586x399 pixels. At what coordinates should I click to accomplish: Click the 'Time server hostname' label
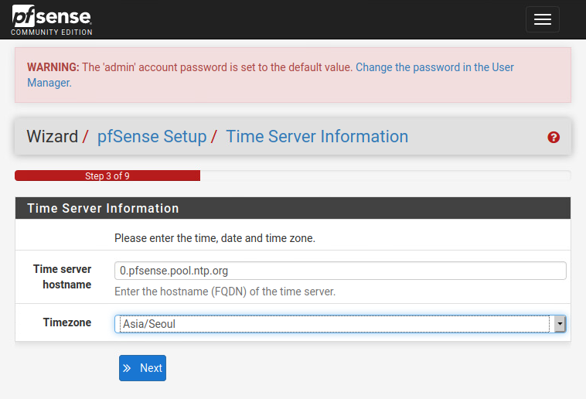point(62,277)
